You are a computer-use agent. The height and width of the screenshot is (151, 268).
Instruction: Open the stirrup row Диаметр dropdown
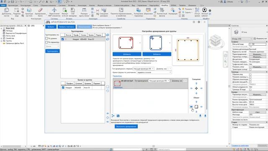(185, 81)
